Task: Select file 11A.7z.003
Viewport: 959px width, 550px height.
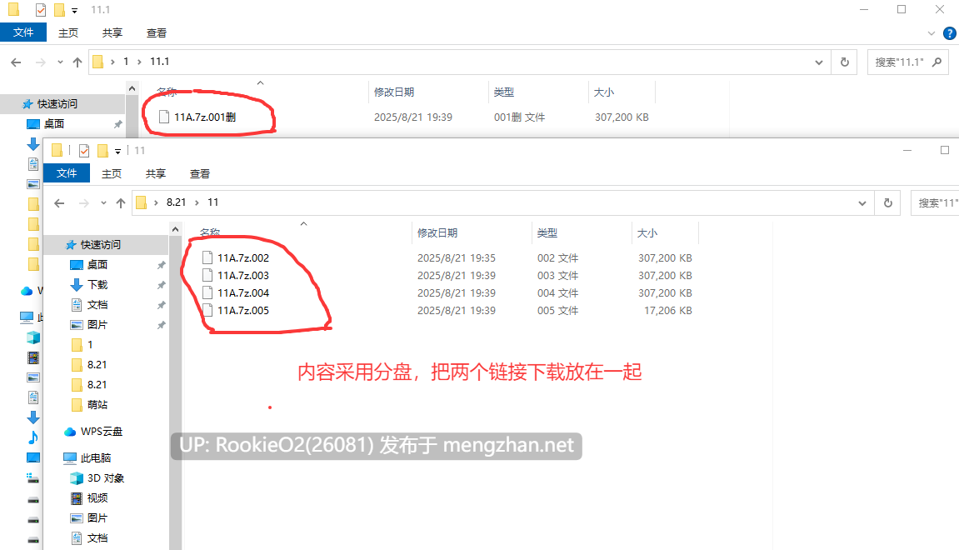Action: click(242, 275)
